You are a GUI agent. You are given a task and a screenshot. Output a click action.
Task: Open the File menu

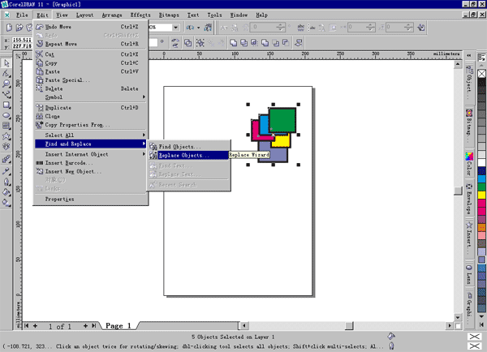click(x=22, y=15)
